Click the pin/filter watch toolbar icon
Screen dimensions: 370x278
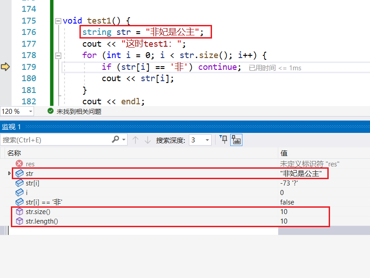(x=223, y=140)
